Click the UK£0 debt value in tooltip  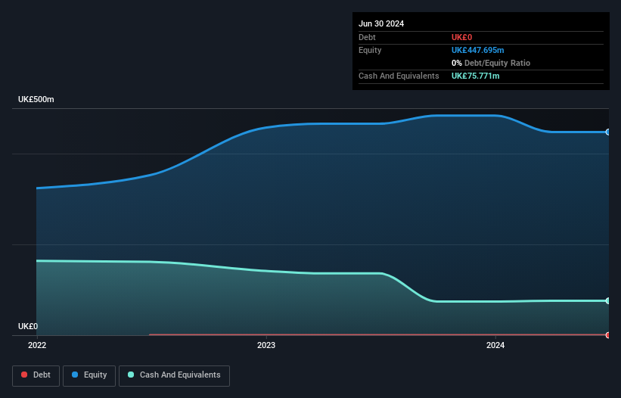462,37
